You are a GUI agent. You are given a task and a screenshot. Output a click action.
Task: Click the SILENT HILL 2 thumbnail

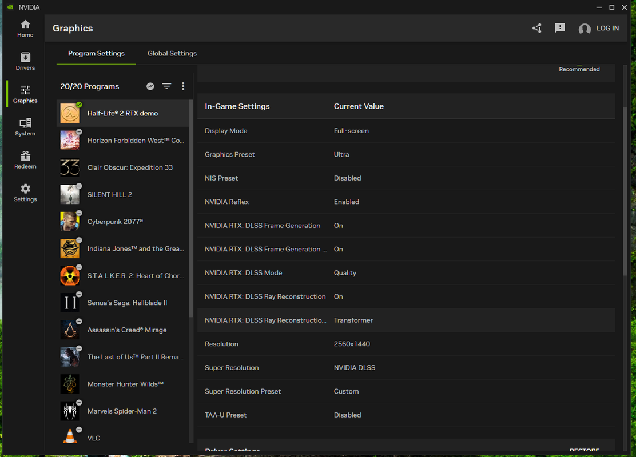pos(70,194)
